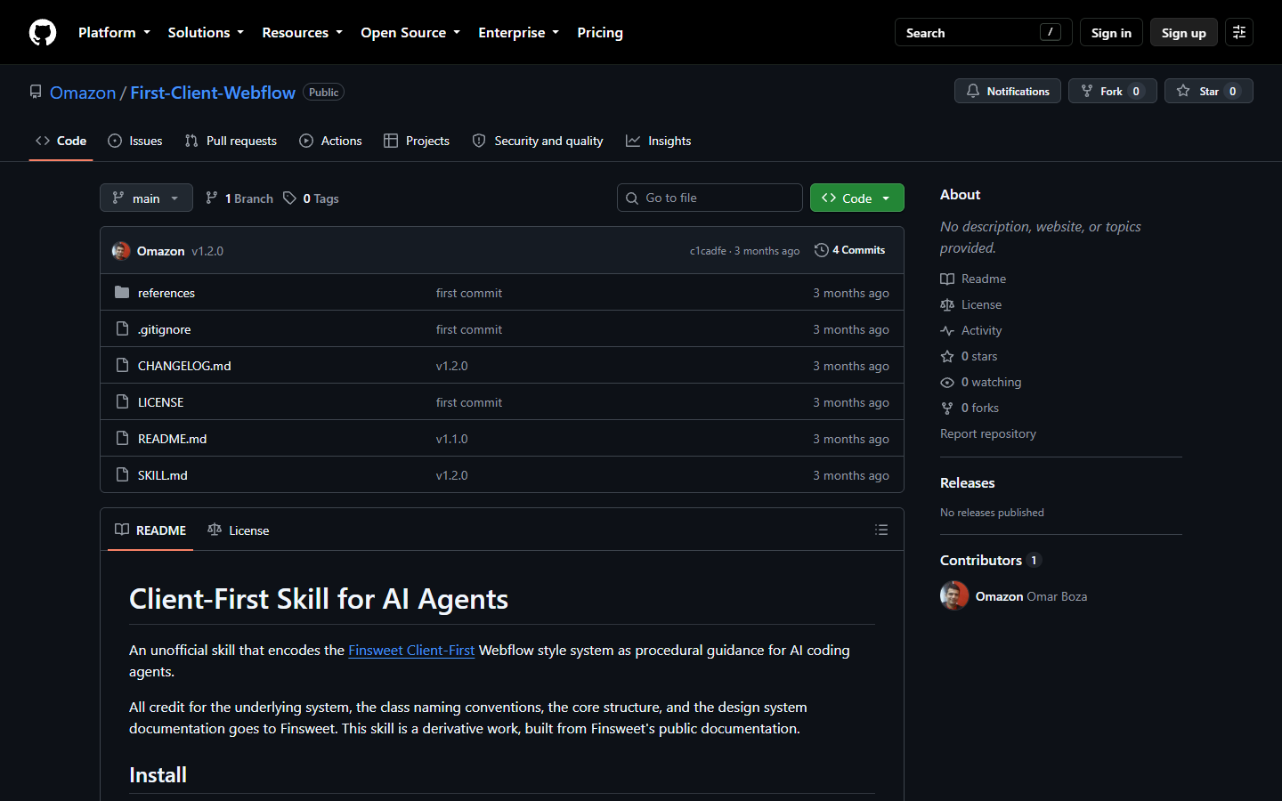Viewport: 1282px width, 801px height.
Task: Open First-Client-Webflow repository link
Action: (x=213, y=93)
